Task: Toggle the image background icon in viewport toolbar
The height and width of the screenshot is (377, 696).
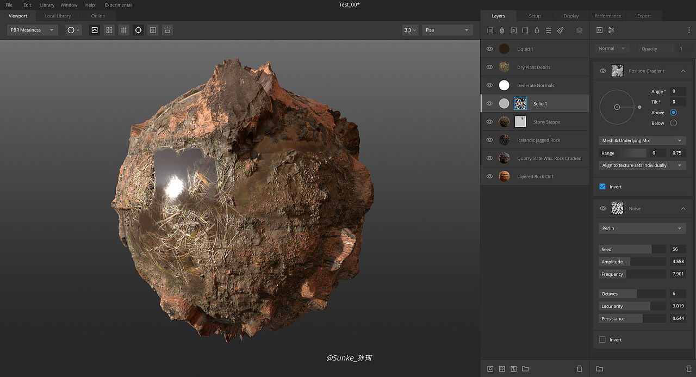Action: [x=95, y=30]
